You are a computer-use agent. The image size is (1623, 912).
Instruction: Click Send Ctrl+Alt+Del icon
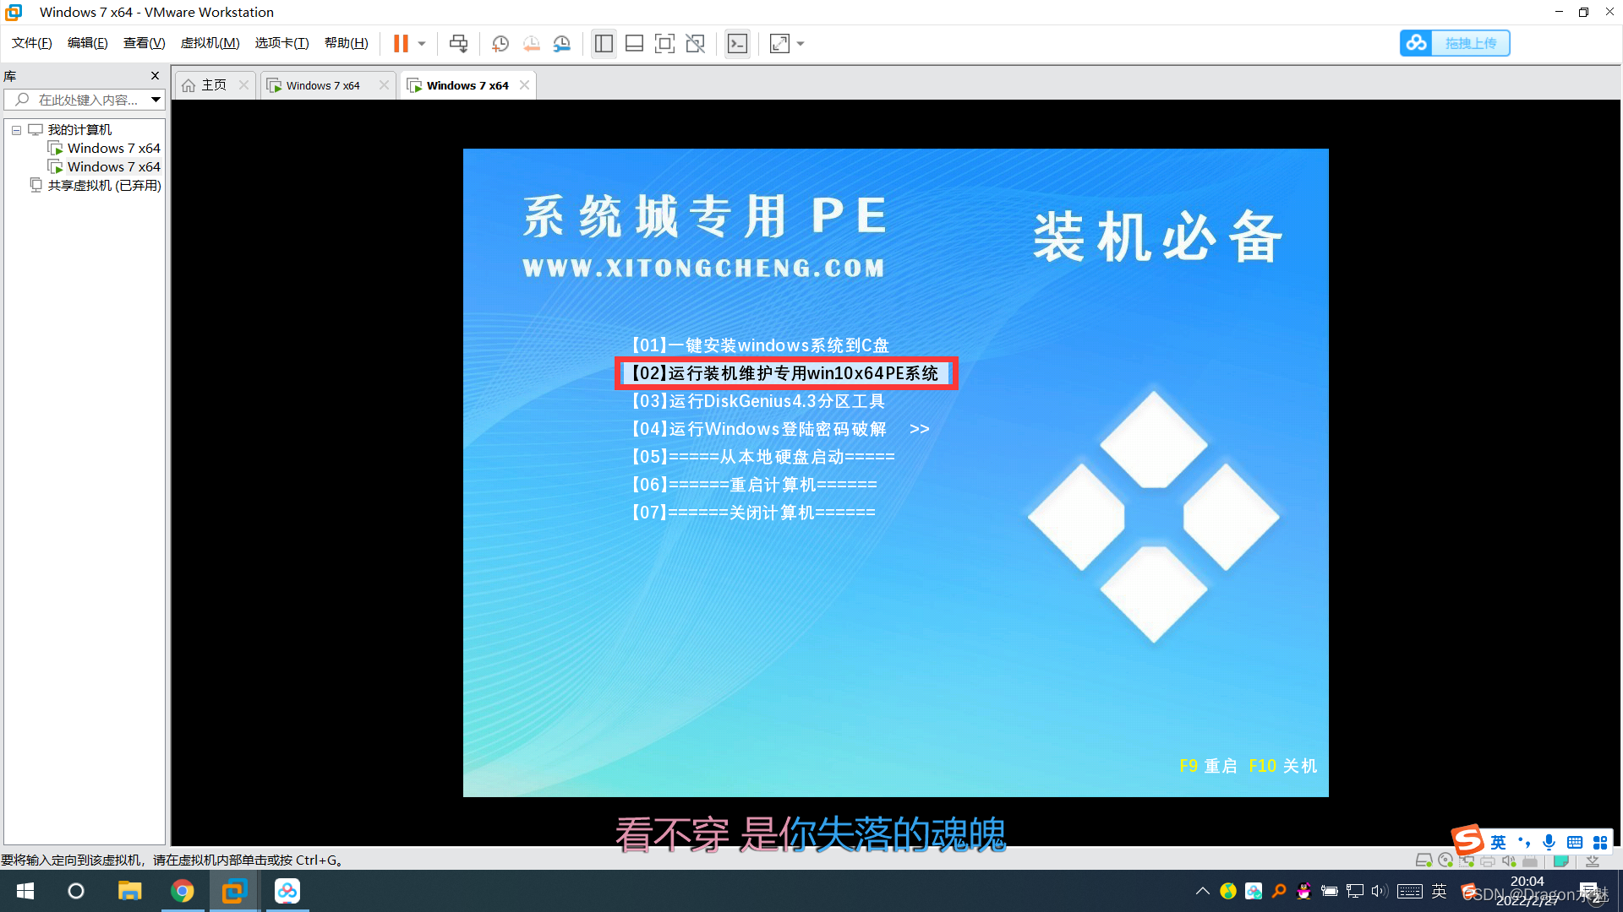click(458, 44)
